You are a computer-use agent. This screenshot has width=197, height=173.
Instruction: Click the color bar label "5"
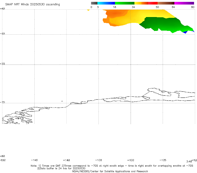[x=98, y=7]
